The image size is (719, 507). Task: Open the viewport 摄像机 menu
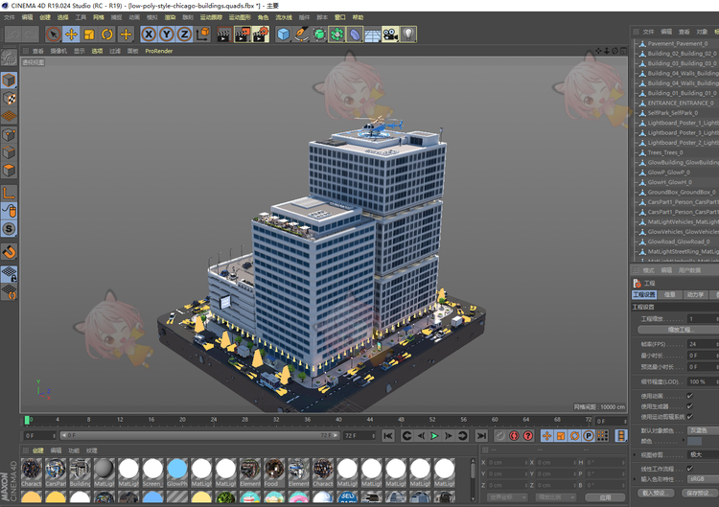(x=58, y=51)
